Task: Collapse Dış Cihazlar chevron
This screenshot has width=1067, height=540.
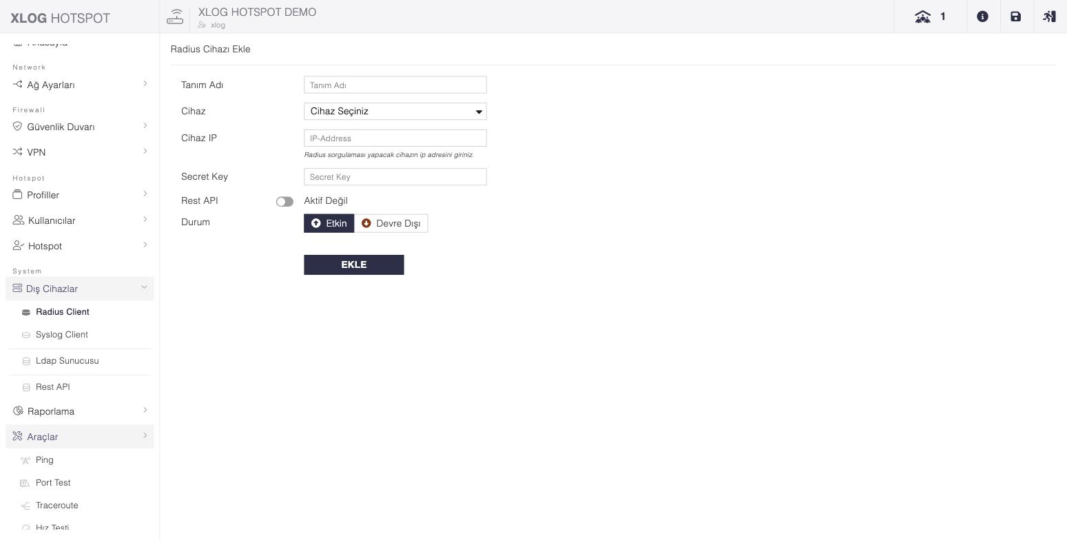Action: [x=144, y=287]
